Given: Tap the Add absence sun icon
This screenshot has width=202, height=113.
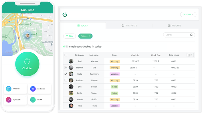Looking at the screenshot, I should pyautogui.click(x=33, y=89).
